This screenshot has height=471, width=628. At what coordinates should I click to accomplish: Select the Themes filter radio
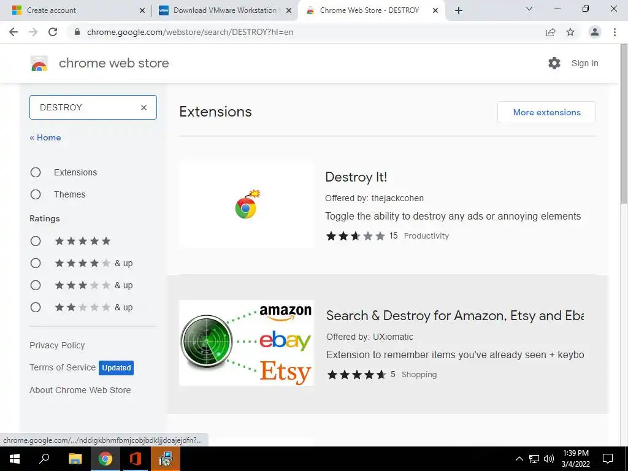36,194
